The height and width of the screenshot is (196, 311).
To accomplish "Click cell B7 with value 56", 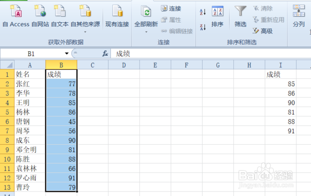I will 61,131.
